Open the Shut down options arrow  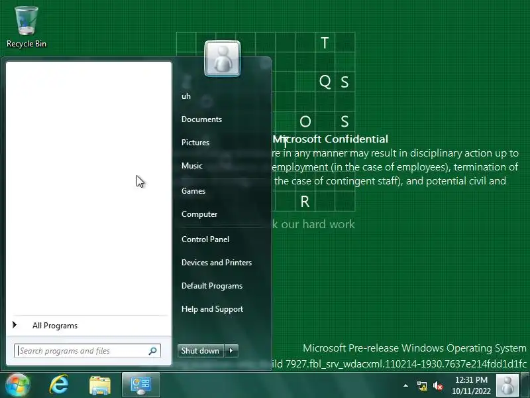click(x=231, y=351)
